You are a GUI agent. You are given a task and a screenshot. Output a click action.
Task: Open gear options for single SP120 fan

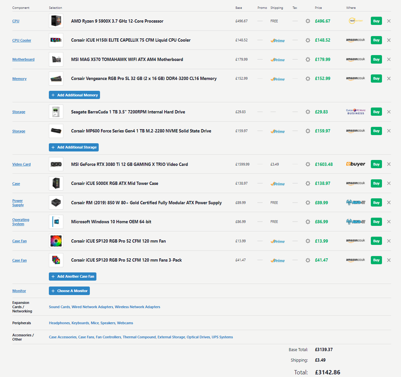tap(308, 241)
